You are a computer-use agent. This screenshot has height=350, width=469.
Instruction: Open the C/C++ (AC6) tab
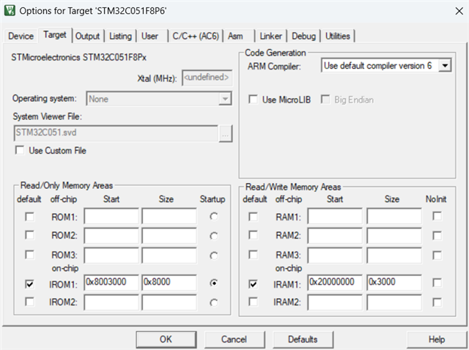coord(194,36)
